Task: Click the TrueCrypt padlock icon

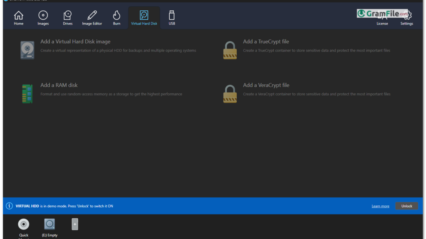Action: 230,50
